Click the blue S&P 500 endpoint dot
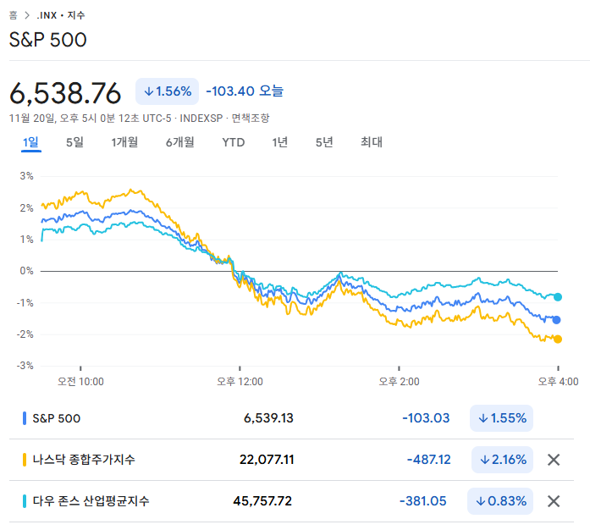This screenshot has height=530, width=590. [556, 319]
